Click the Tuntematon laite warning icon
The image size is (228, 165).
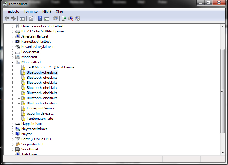point(23,119)
